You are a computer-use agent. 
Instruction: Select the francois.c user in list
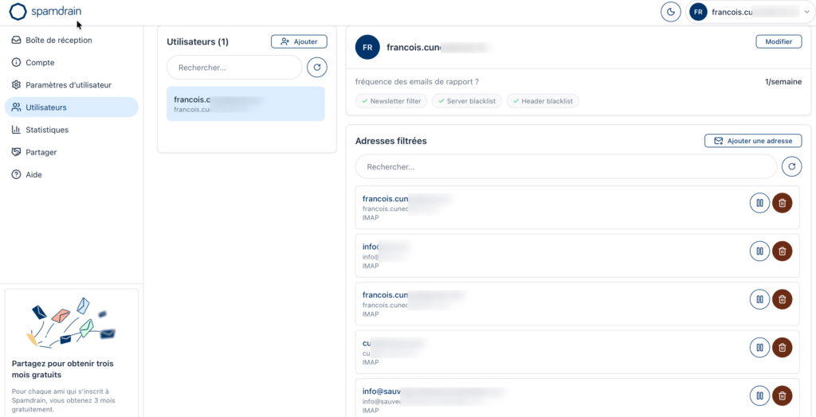(x=245, y=104)
